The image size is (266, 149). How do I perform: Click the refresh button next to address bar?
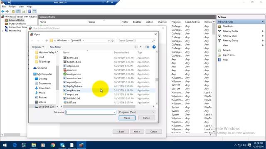[113, 41]
